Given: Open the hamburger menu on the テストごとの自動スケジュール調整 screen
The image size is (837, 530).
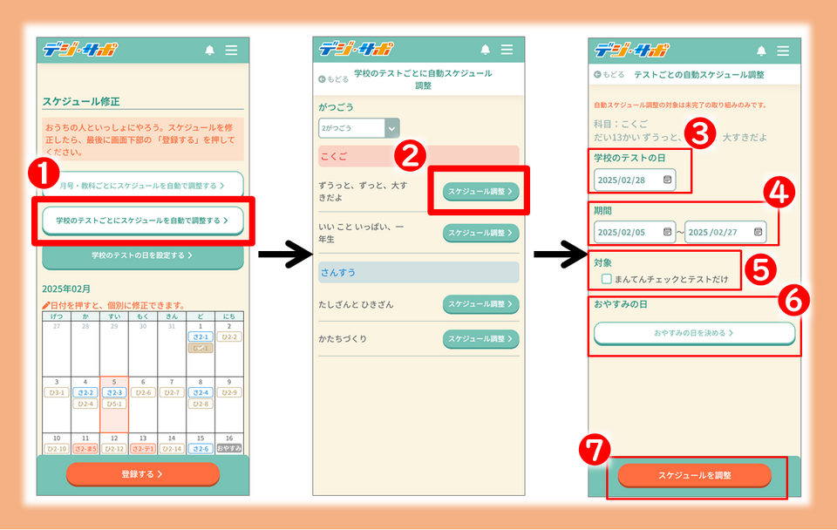Looking at the screenshot, I should [783, 51].
